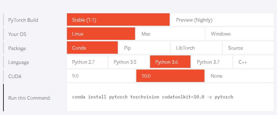Choose Python 3.6 language

[170, 62]
